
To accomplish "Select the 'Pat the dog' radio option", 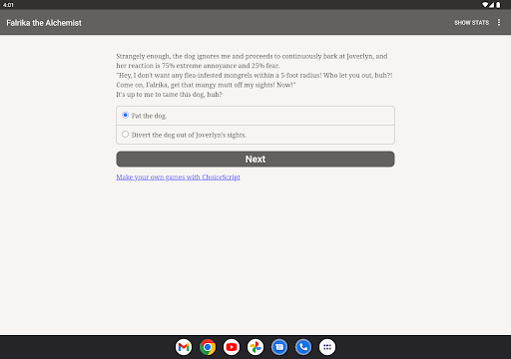I will pos(255,116).
